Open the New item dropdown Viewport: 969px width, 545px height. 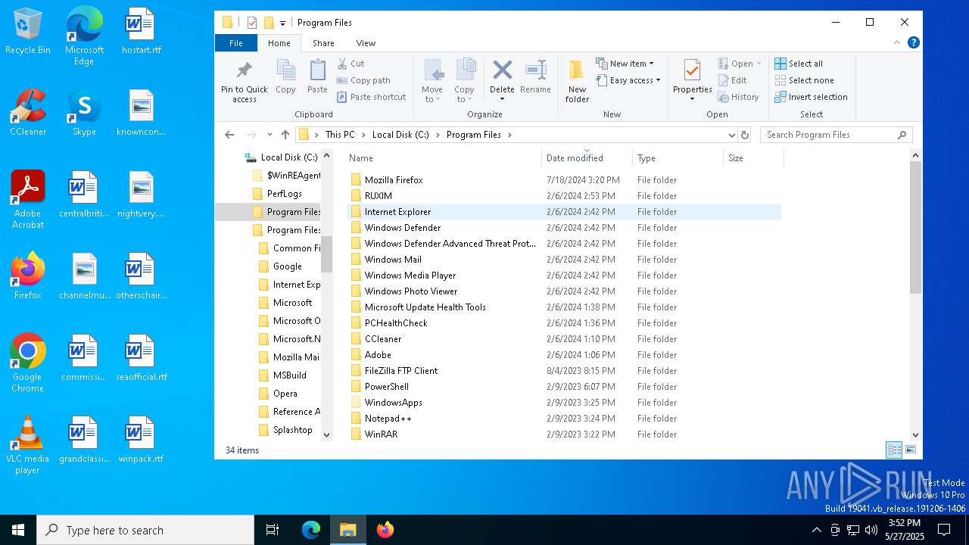(x=625, y=64)
